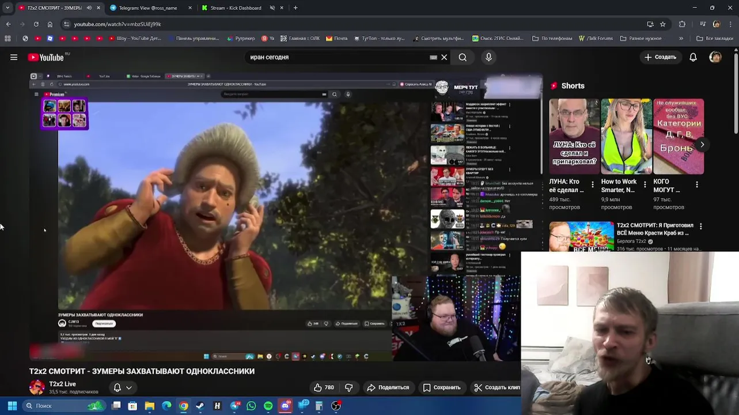The height and width of the screenshot is (415, 739).
Task: Open the Разное нужное bookmarks folder
Action: [641, 39]
